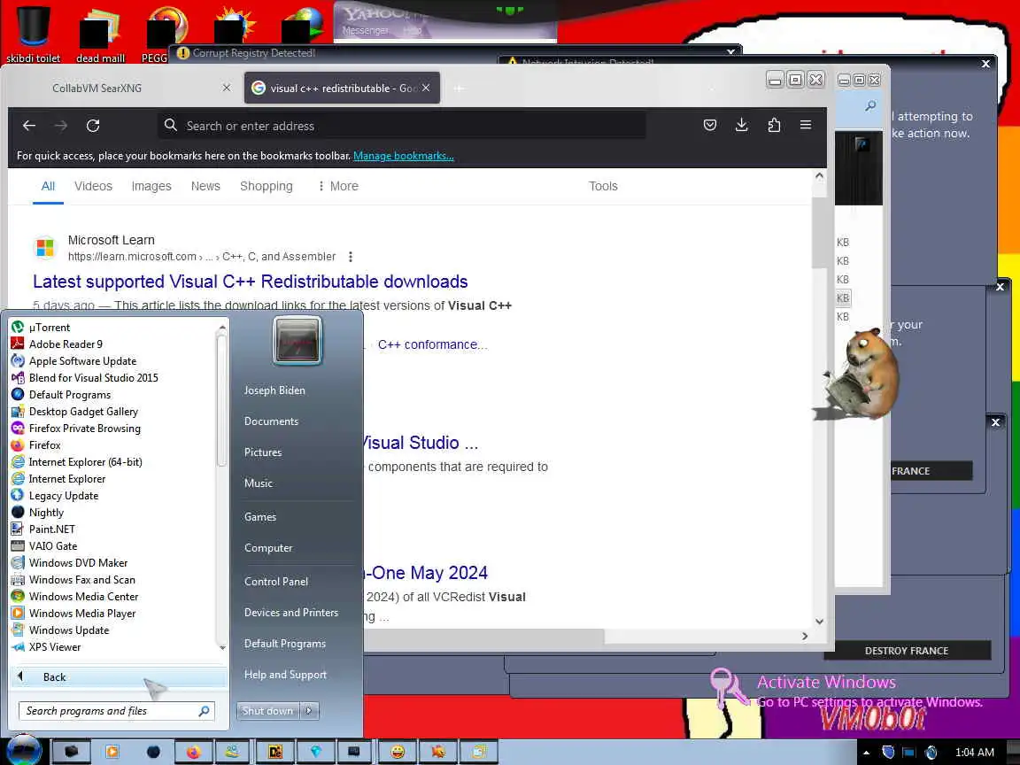Click the Firefox back arrow button
The width and height of the screenshot is (1020, 765).
[29, 126]
